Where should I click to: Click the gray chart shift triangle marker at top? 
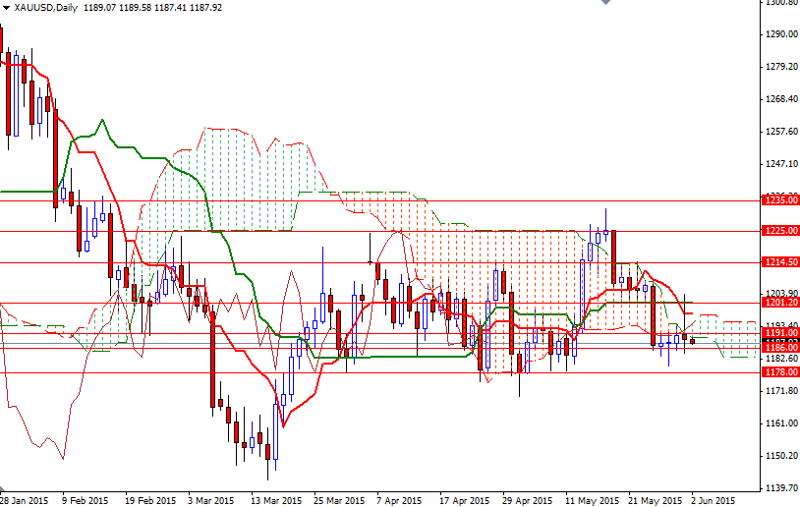click(x=605, y=2)
